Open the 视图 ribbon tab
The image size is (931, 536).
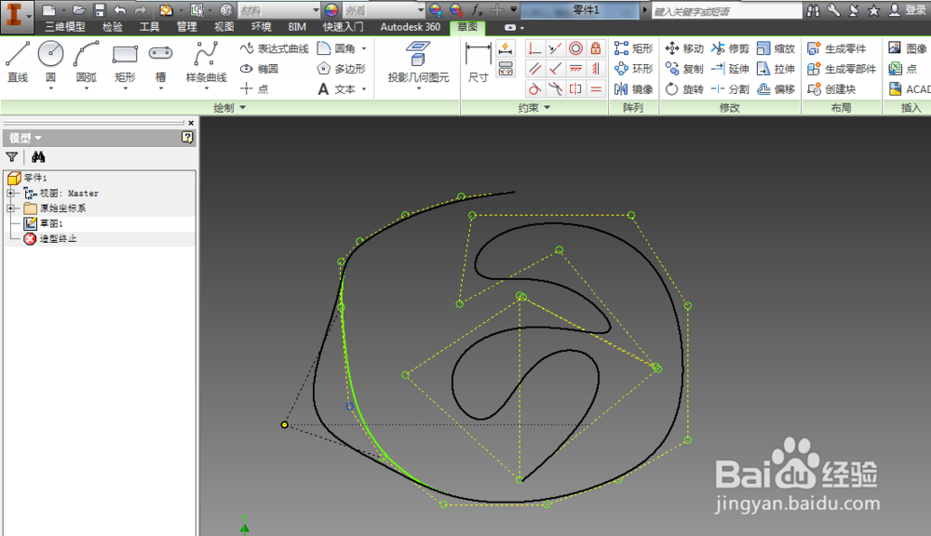point(223,27)
